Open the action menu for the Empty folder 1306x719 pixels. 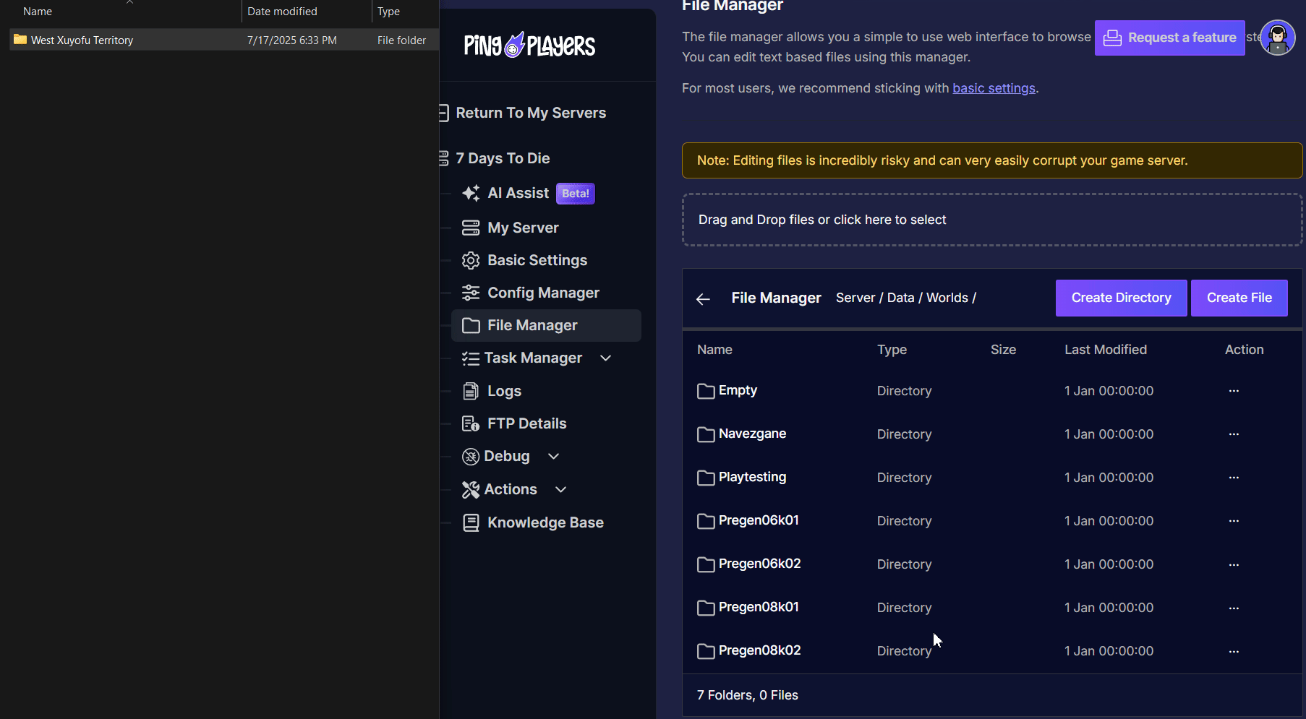click(1234, 391)
